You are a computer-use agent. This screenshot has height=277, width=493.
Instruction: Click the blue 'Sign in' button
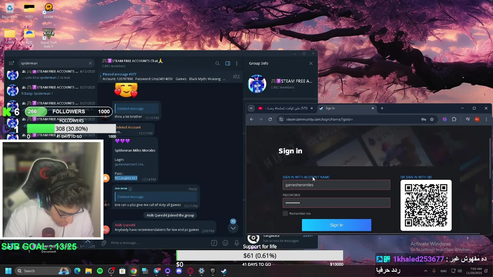[x=337, y=225]
